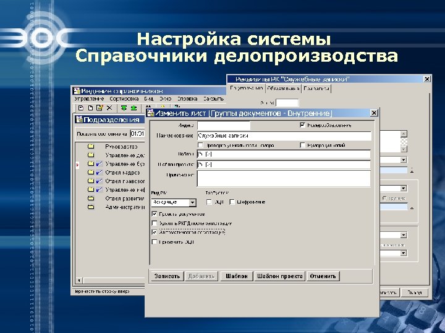Select the Отдел развития tree row
Viewport: 445px width, 333px height.
(x=125, y=198)
